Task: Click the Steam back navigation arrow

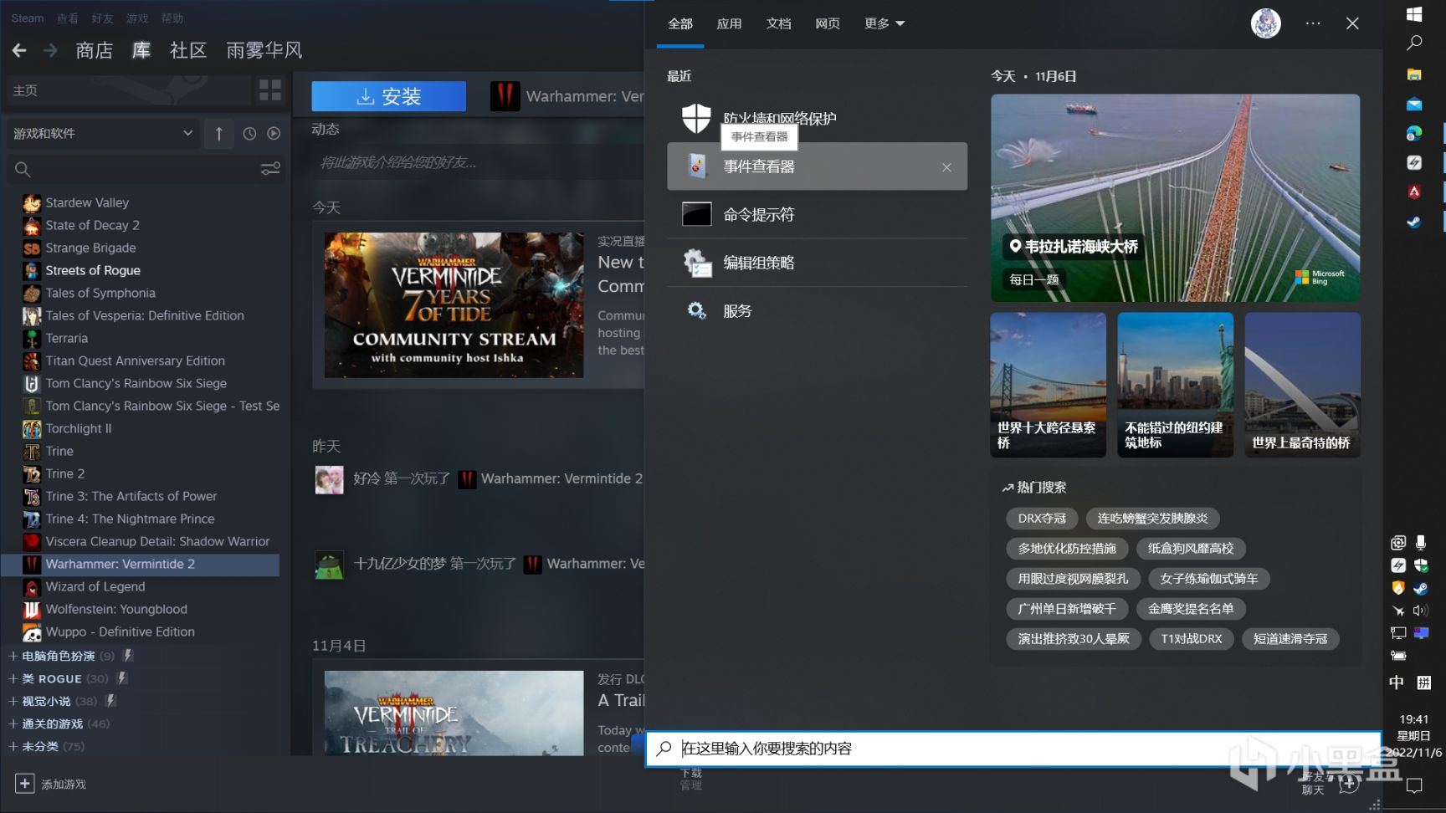Action: pyautogui.click(x=19, y=51)
